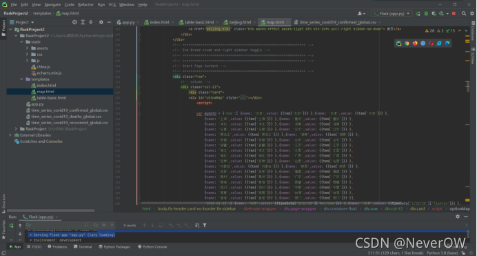This screenshot has height=256, width=477.
Task: Open built-in preview PyCharm icon
Action: 398,43
